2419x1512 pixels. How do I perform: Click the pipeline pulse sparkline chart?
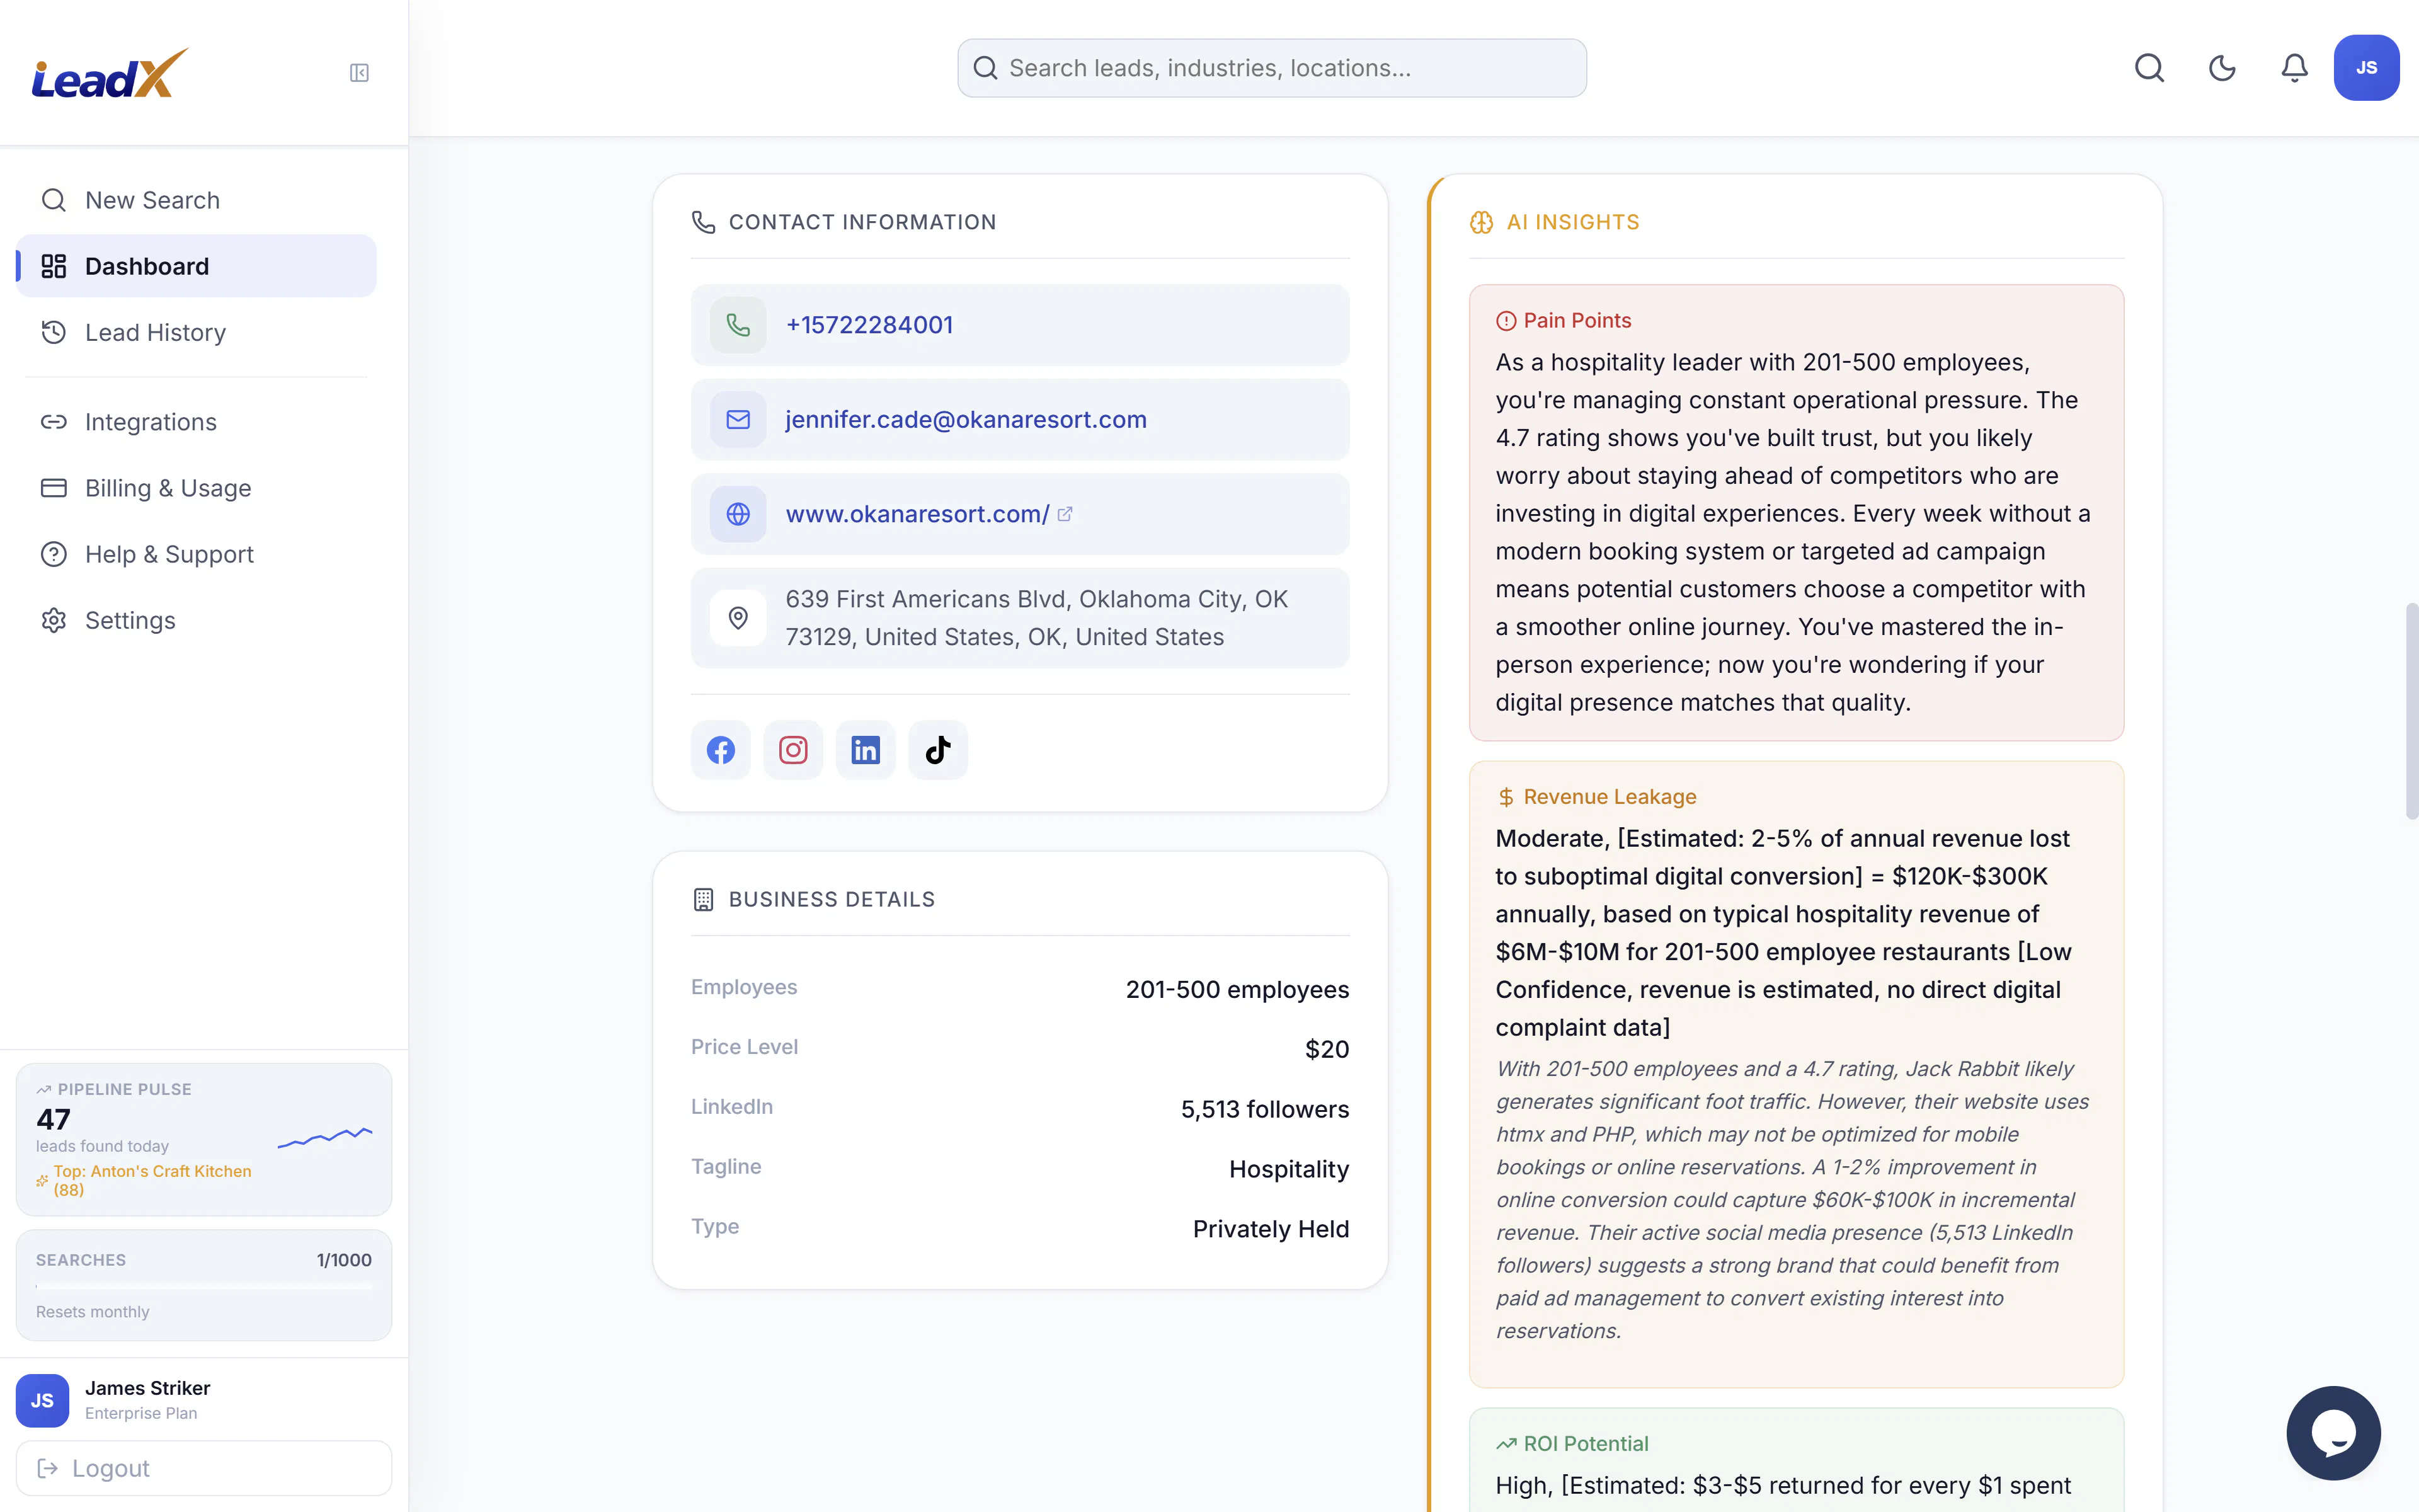point(325,1137)
